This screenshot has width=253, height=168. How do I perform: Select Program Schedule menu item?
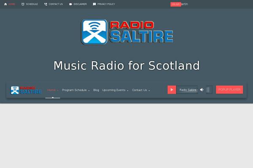[74, 90]
